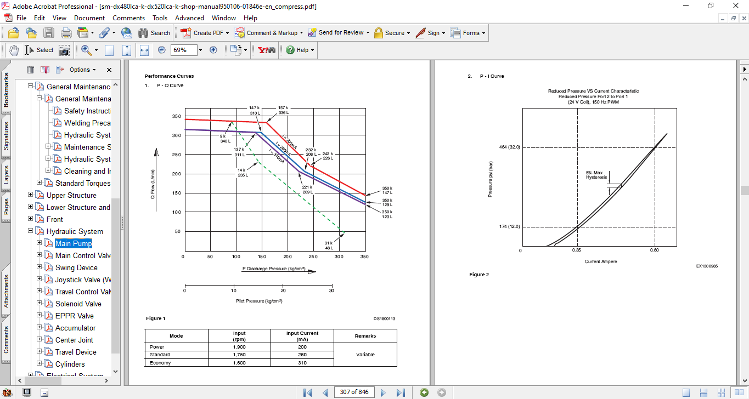Click the zoom out minus button

click(x=161, y=50)
